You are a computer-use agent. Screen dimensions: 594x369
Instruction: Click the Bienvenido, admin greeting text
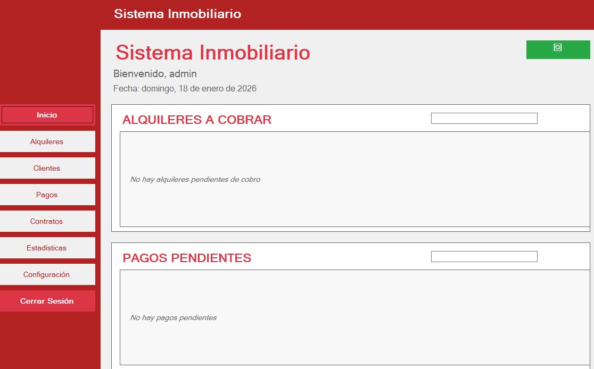[x=155, y=74]
